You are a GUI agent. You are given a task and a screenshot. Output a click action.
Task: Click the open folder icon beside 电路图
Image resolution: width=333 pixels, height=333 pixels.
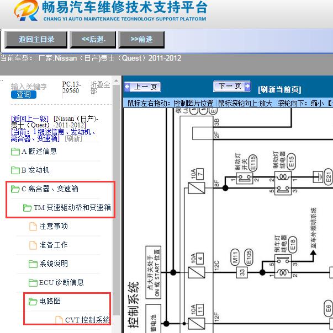click(x=33, y=302)
